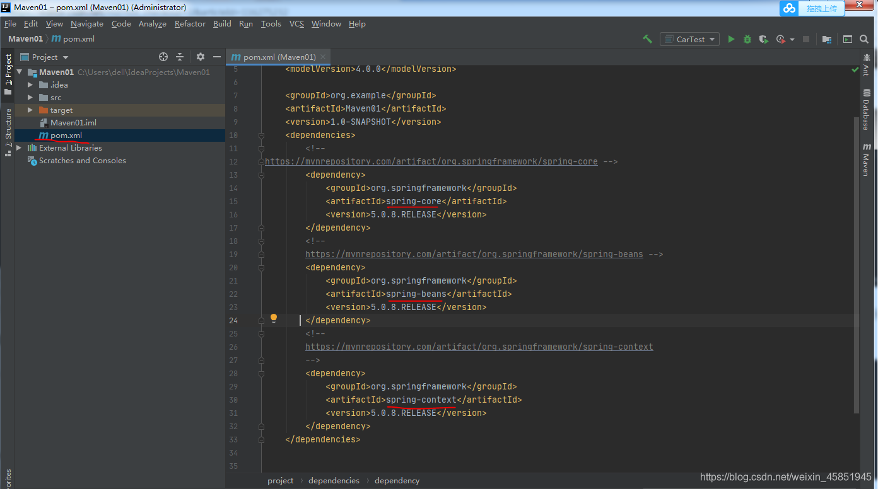
Task: Click the dependencies breadcrumb at bottom
Action: (334, 480)
